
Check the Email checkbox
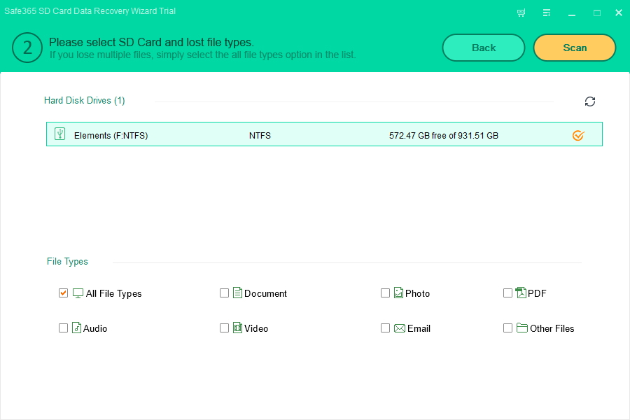click(x=385, y=328)
